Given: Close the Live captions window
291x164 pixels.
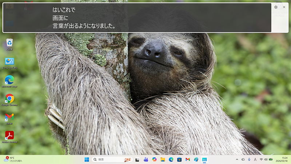Looking at the screenshot, I should pyautogui.click(x=284, y=7).
